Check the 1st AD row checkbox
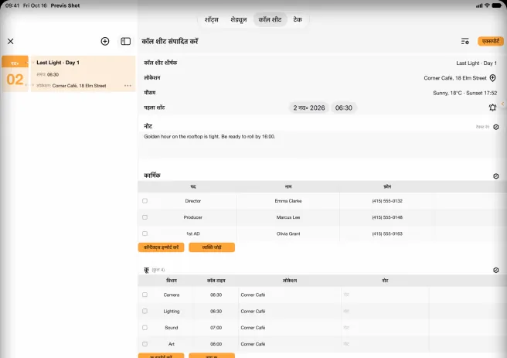Screen dimensions: 507x358 [145, 234]
